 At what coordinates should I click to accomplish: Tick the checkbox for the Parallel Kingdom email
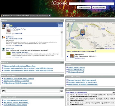[68, 100]
